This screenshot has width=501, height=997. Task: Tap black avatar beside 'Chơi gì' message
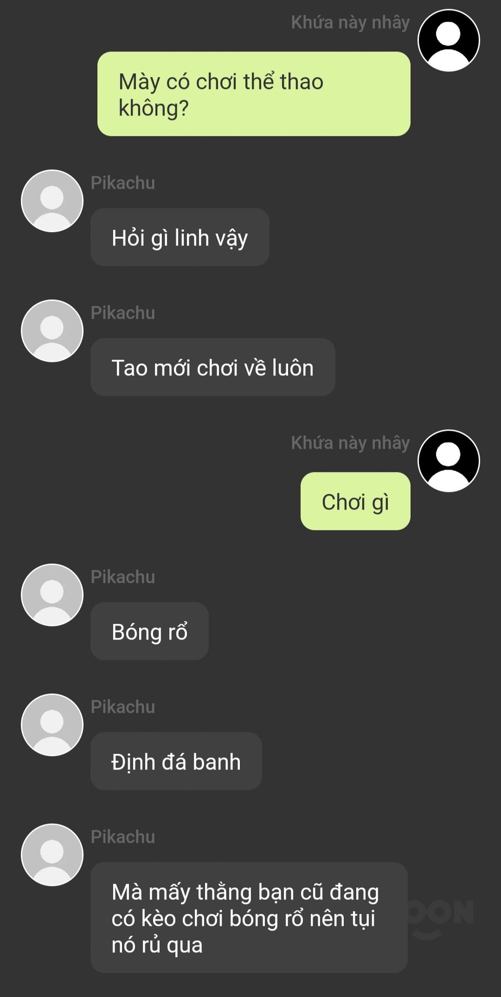pos(449,461)
